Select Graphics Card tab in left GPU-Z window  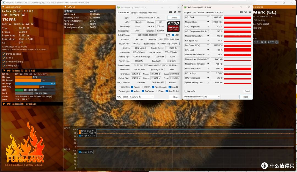[x=123, y=12]
